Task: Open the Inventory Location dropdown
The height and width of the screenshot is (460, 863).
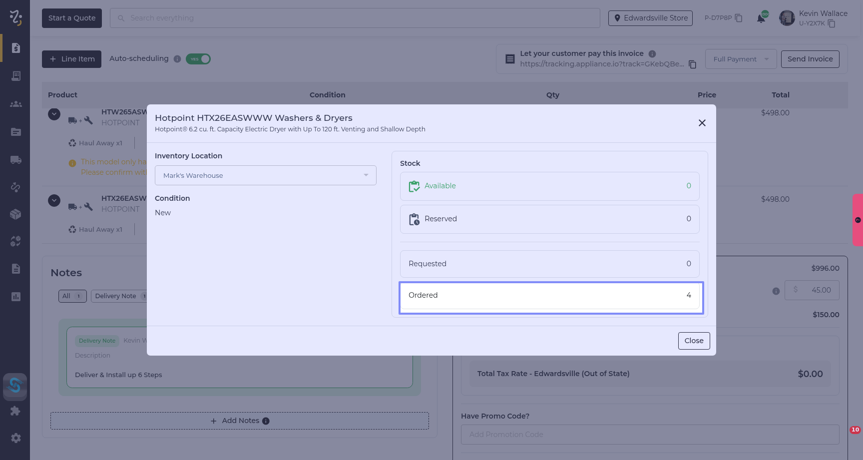Action: coord(265,175)
